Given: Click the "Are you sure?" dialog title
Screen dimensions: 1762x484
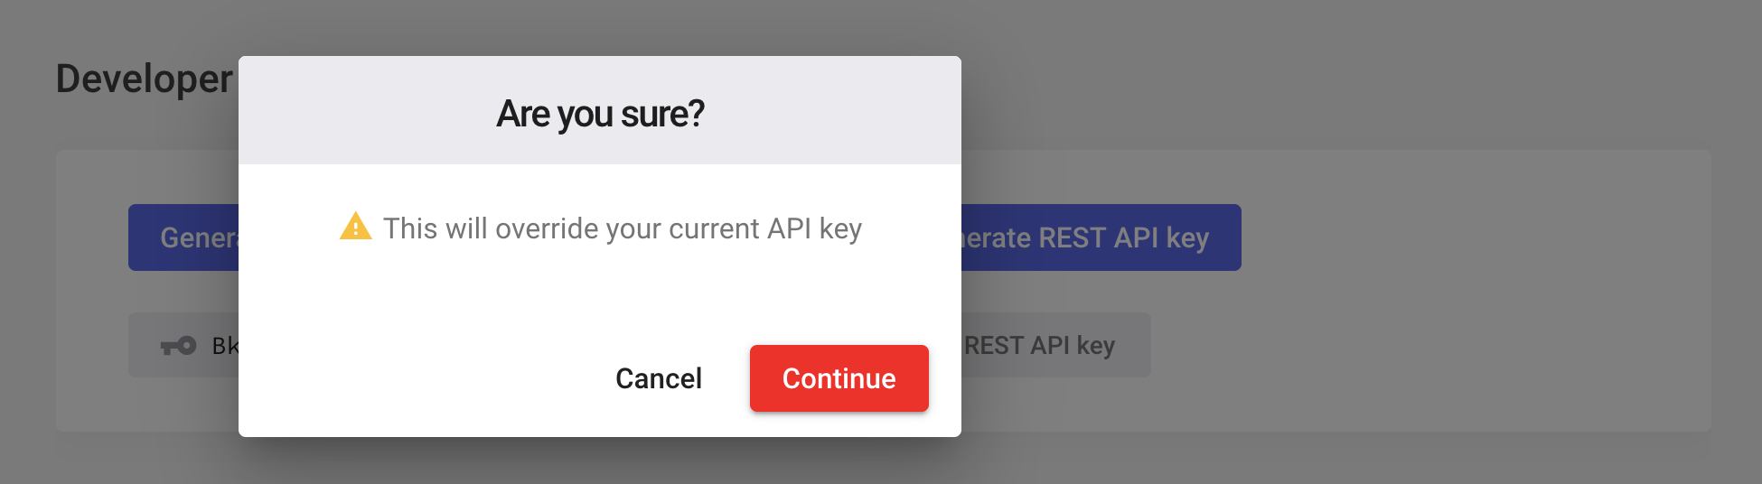Looking at the screenshot, I should [x=600, y=114].
